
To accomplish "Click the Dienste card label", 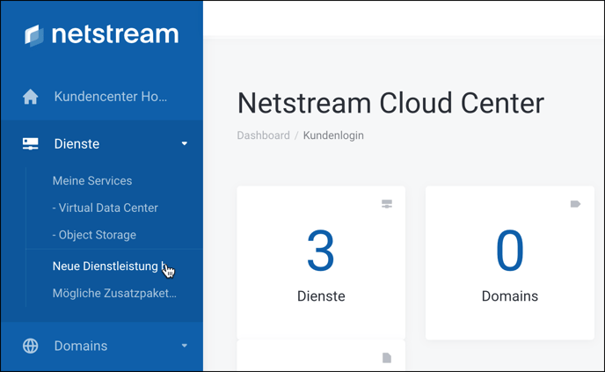I will point(321,296).
